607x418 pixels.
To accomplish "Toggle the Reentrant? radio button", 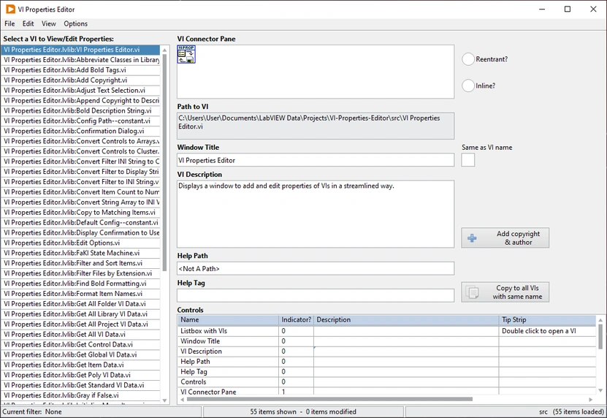I will coord(468,59).
